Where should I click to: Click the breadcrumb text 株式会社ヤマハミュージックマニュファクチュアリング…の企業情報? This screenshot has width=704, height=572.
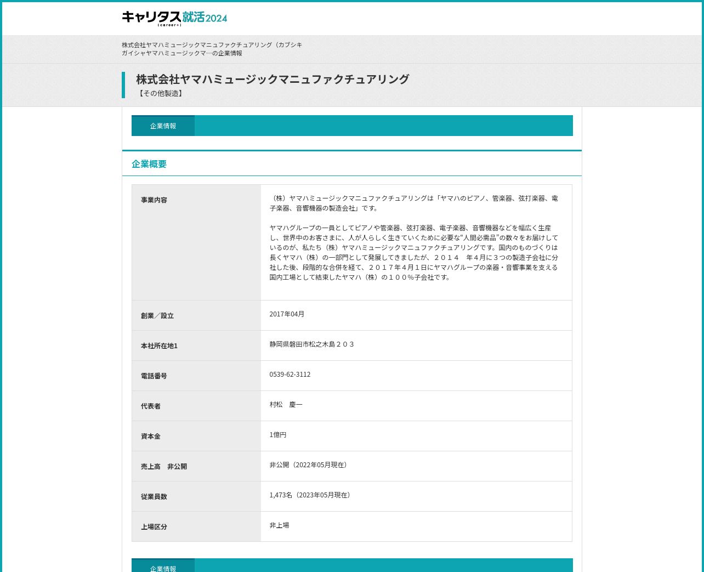point(212,49)
